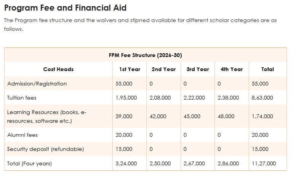Select the Security deposit (refundable) row label
The width and height of the screenshot is (304, 179).
click(45, 149)
